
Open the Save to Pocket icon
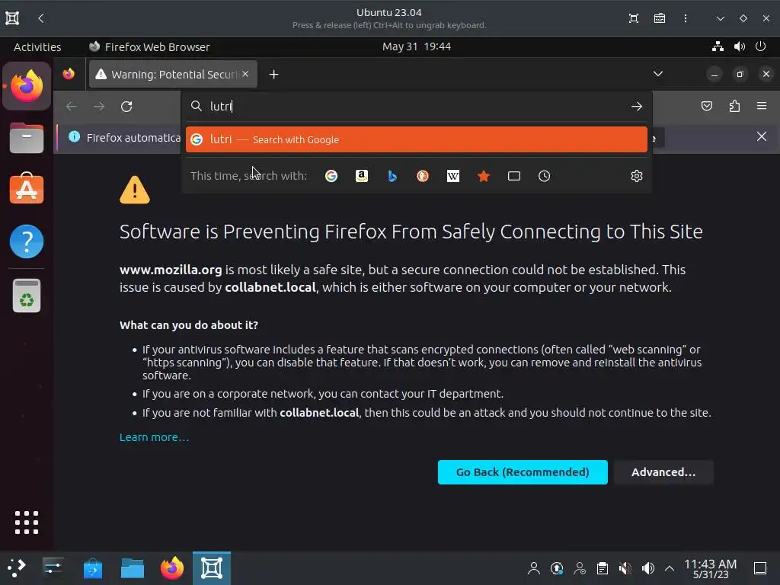[x=707, y=106]
